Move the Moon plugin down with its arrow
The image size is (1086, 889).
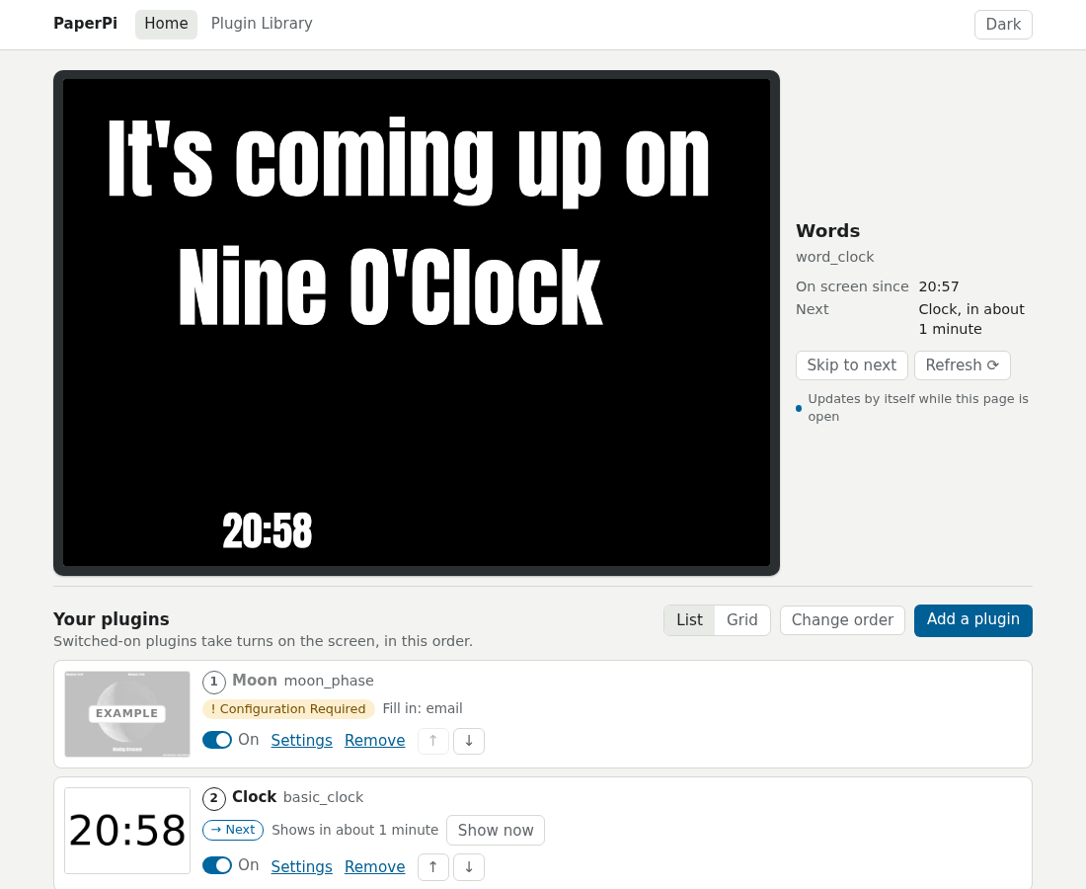coord(469,741)
